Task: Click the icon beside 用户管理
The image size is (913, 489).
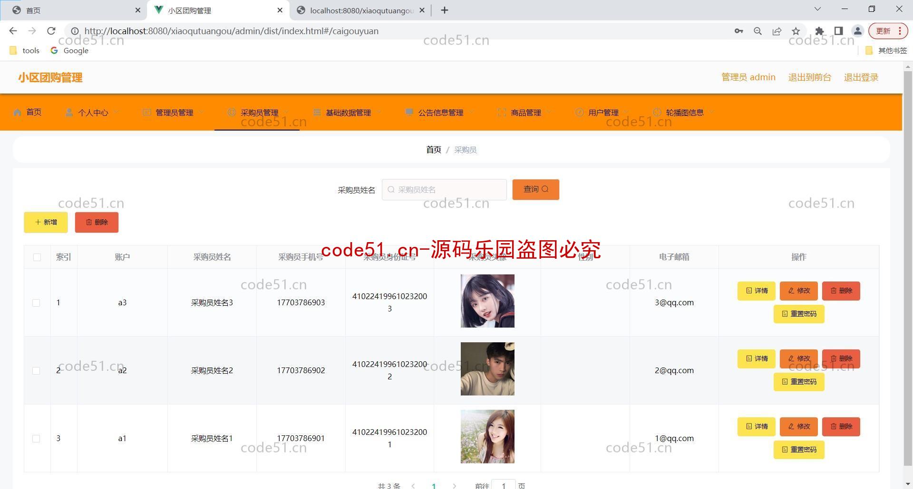Action: tap(579, 113)
